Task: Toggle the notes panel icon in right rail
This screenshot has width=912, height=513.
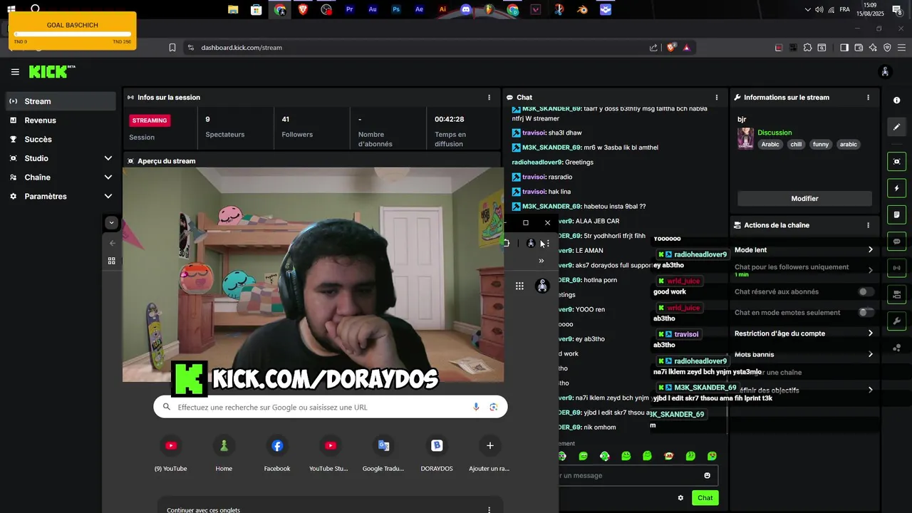Action: pos(897,214)
